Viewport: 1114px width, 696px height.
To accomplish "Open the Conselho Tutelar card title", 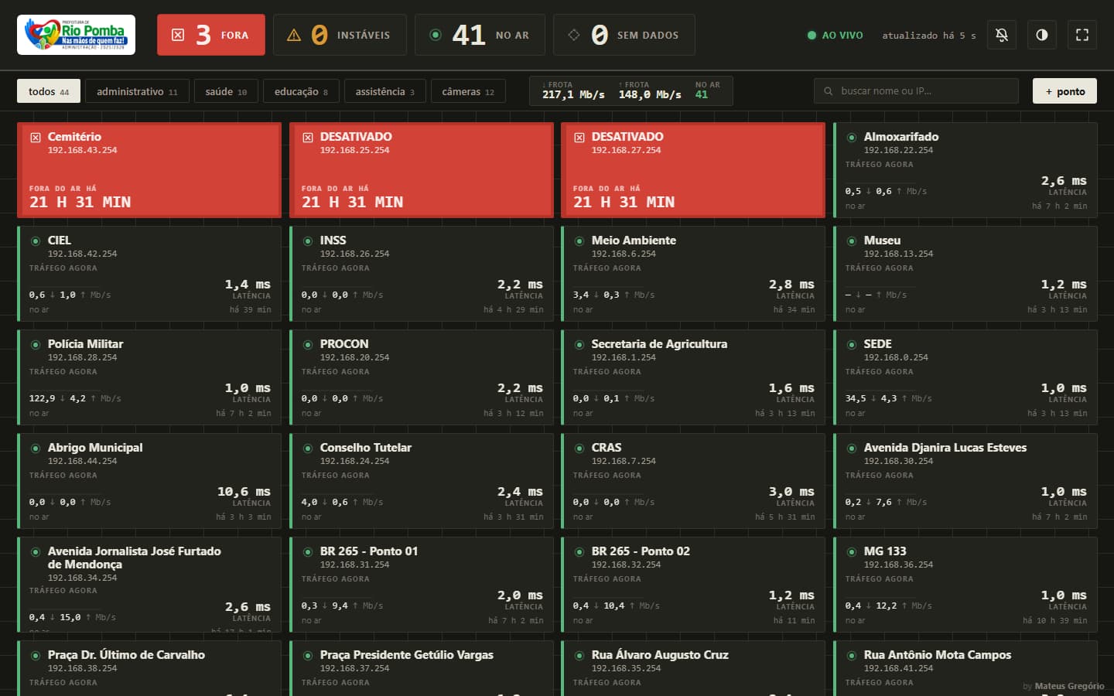I will pos(366,448).
